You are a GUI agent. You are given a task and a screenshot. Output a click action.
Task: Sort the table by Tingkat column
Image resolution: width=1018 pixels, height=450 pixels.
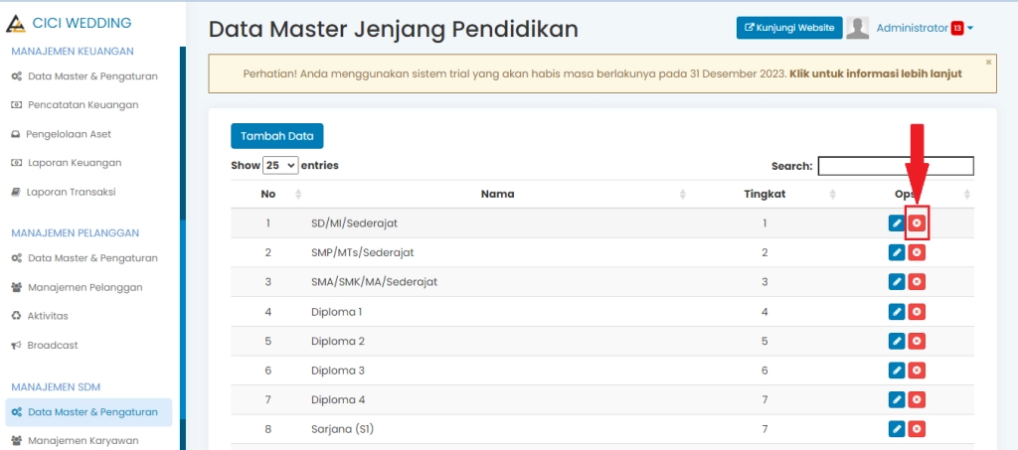point(833,194)
